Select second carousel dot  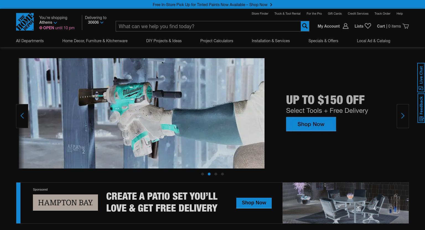point(209,174)
